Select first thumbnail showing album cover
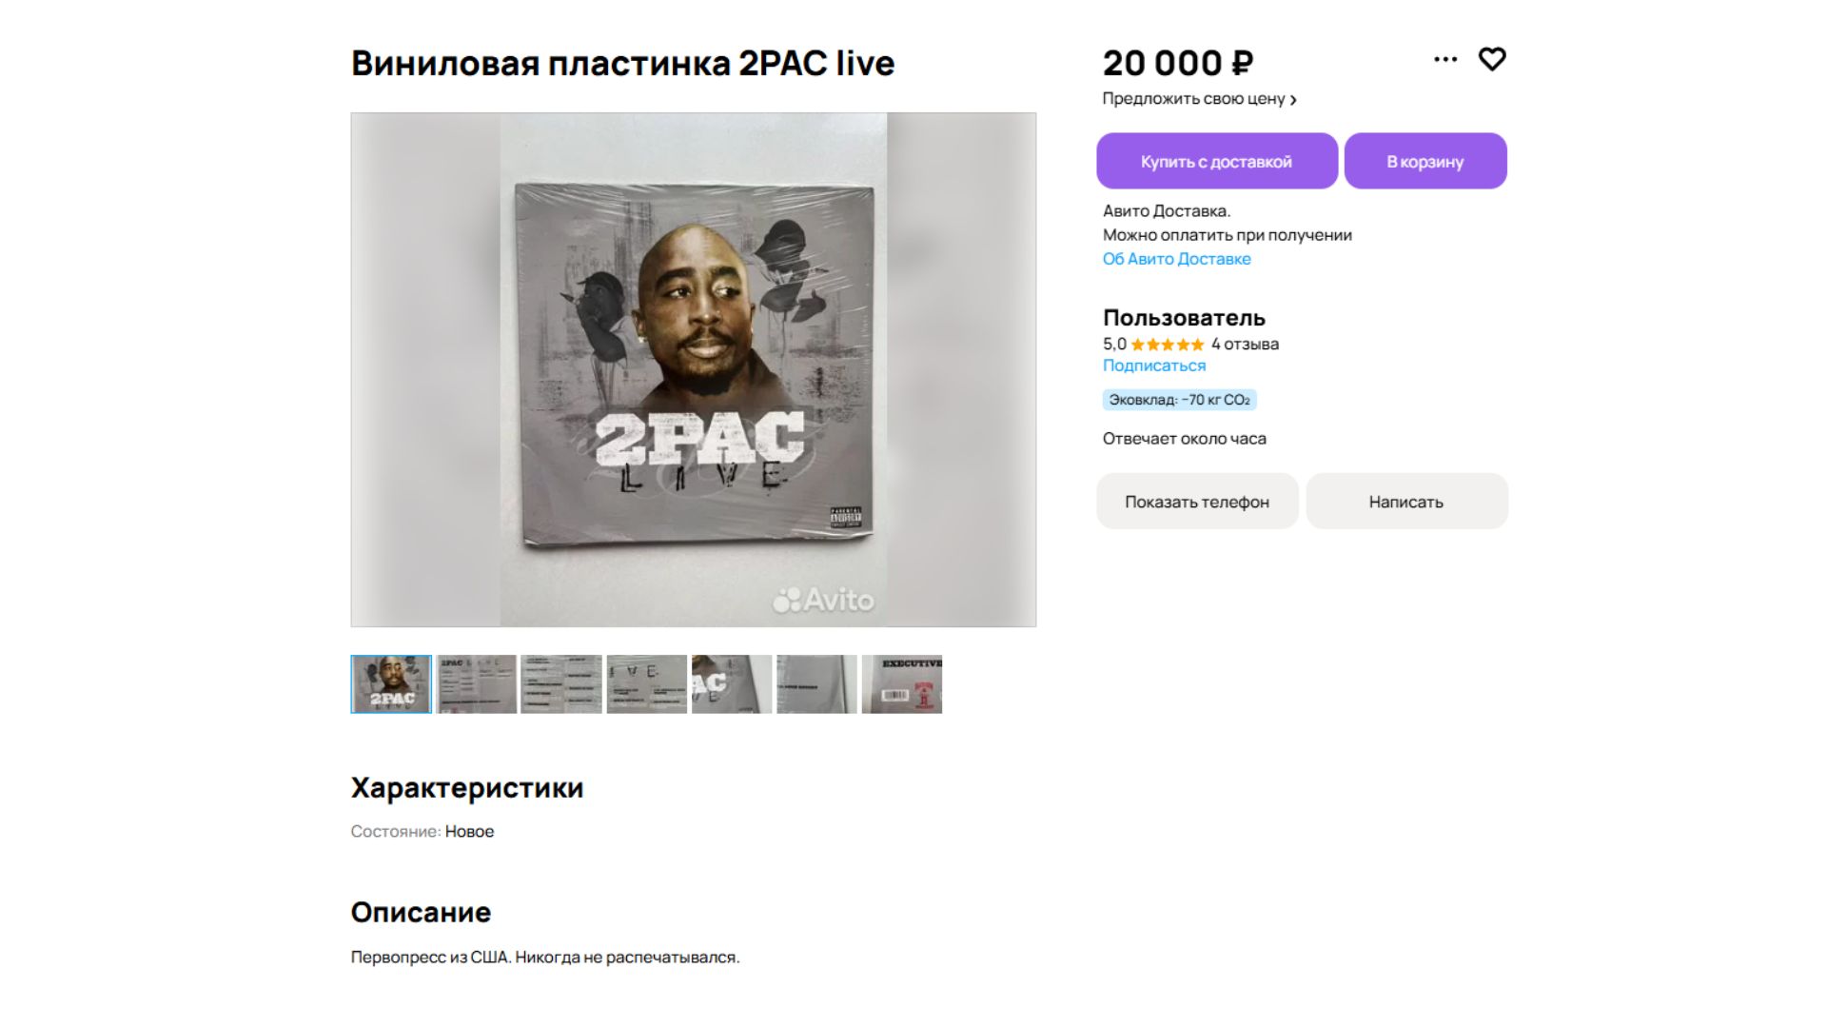This screenshot has height=1028, width=1827. coord(391,684)
